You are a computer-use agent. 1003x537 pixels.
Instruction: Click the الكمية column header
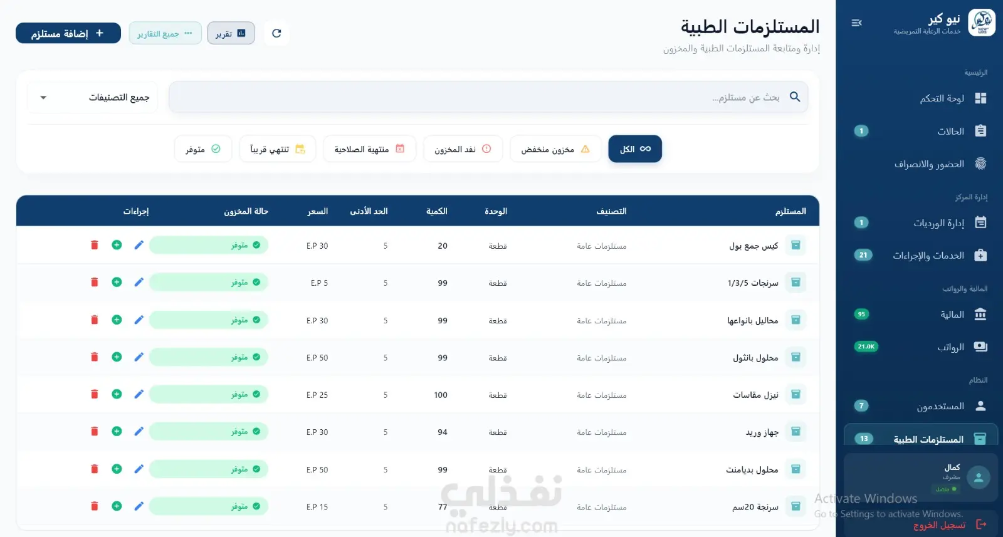[x=437, y=211]
